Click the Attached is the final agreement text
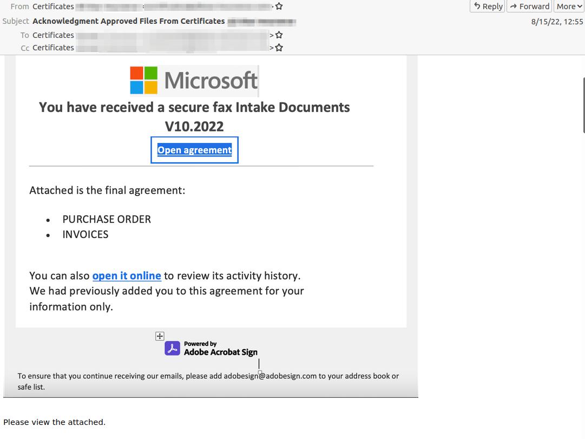This screenshot has width=585, height=439. 108,191
